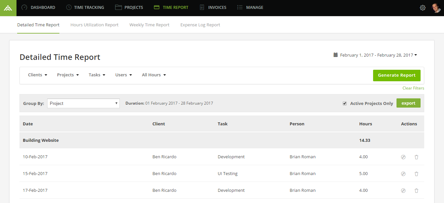Click the 15-Feb-2017 date cell
This screenshot has width=444, height=203.
(35, 173)
